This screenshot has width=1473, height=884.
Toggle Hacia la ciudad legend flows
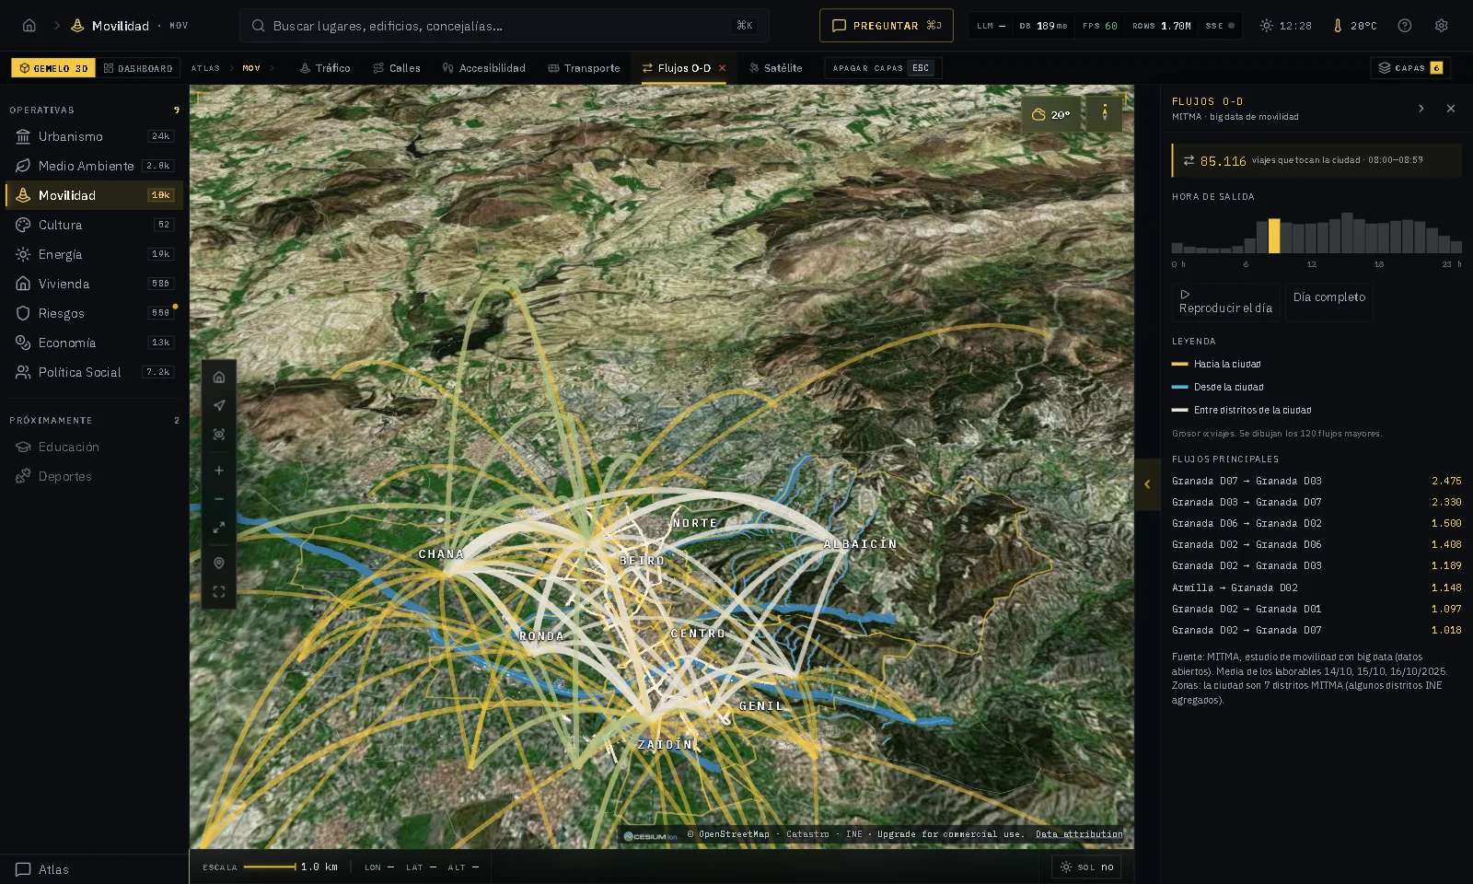click(x=1216, y=364)
